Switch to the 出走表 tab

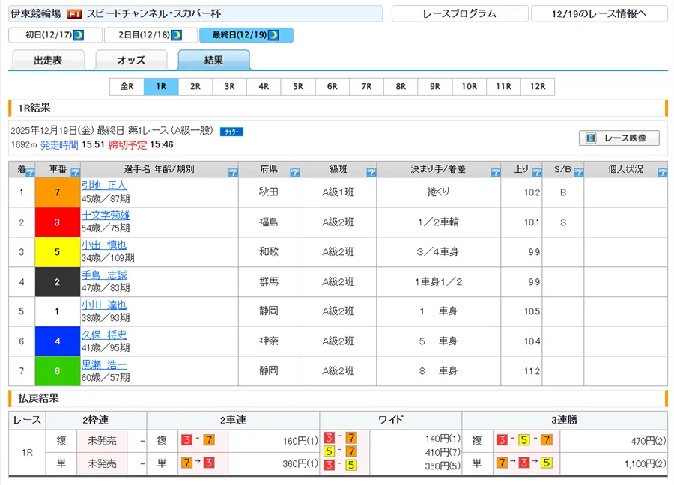[x=49, y=61]
